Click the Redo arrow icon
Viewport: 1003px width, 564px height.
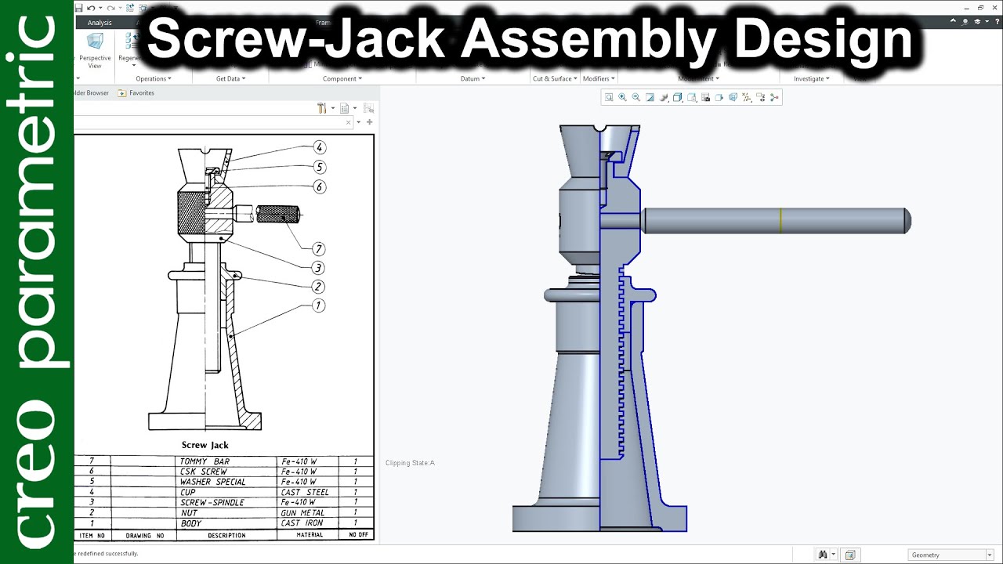(x=110, y=8)
